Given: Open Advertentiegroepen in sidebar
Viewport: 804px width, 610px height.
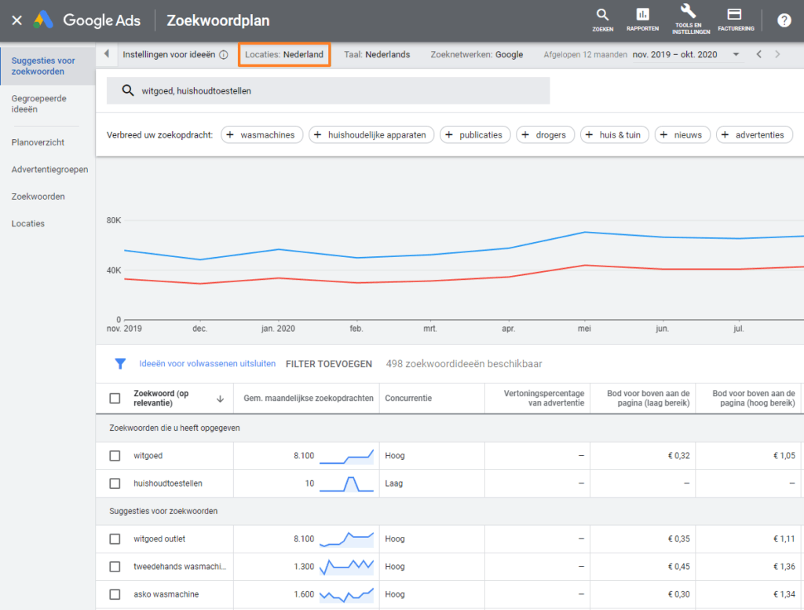Looking at the screenshot, I should [x=49, y=170].
